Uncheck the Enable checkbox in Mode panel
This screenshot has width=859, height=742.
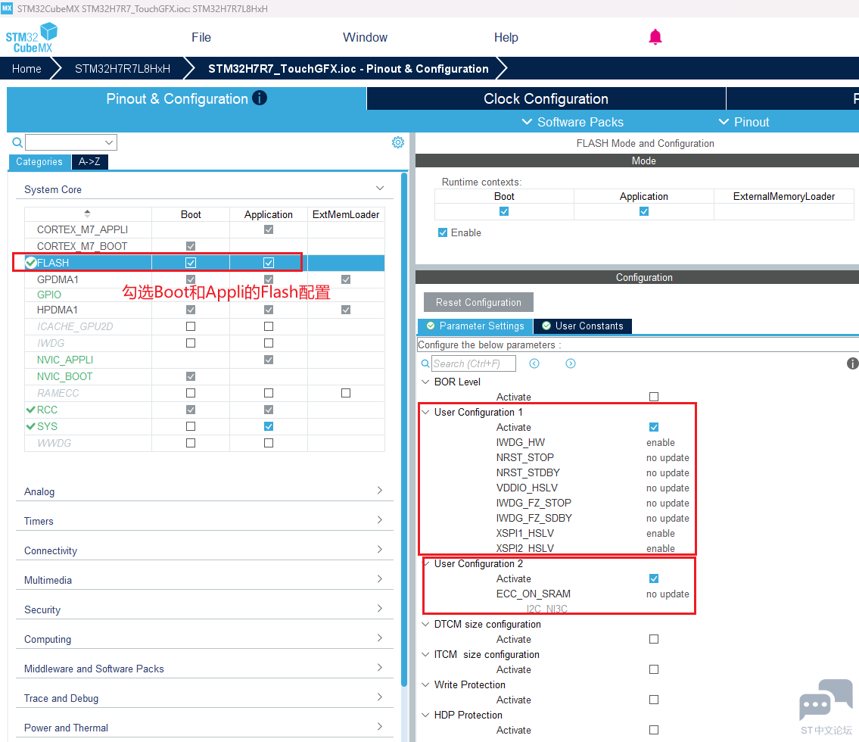[x=443, y=232]
